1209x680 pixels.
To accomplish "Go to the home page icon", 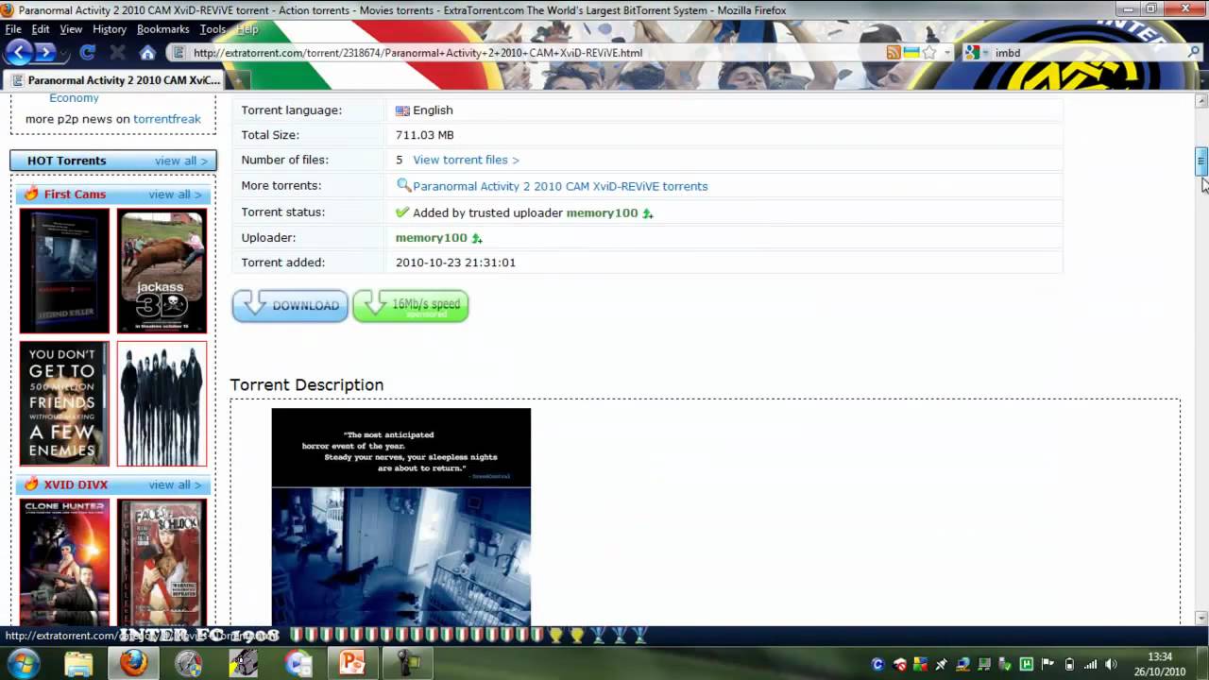I will pyautogui.click(x=147, y=53).
